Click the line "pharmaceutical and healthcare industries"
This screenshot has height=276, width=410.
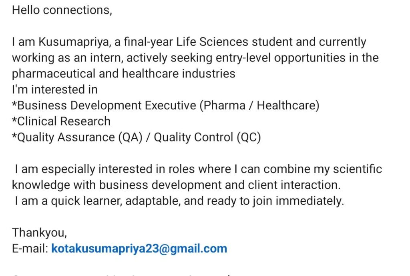(x=123, y=73)
